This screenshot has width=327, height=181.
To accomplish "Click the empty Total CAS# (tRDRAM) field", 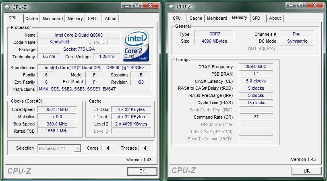I will click(x=256, y=132).
